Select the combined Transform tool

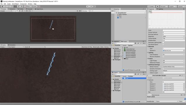click(x=18, y=6)
